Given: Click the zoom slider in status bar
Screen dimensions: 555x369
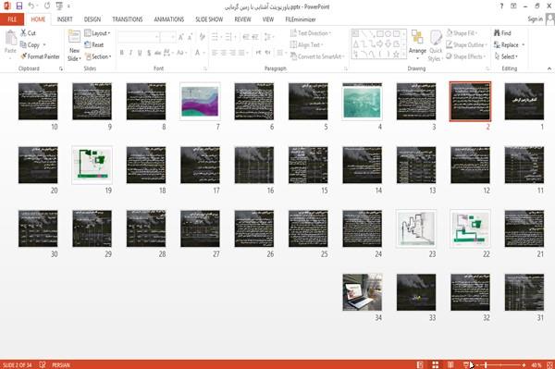Looking at the screenshot, I should coord(500,364).
